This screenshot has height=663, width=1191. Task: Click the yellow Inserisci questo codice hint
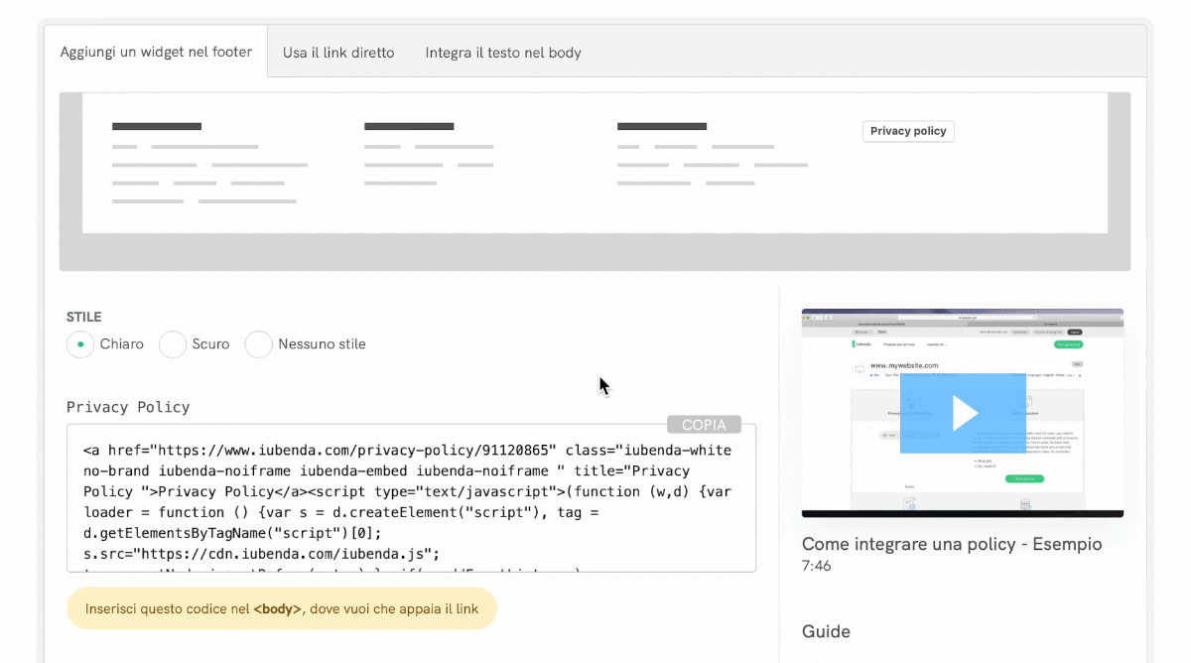(282, 608)
